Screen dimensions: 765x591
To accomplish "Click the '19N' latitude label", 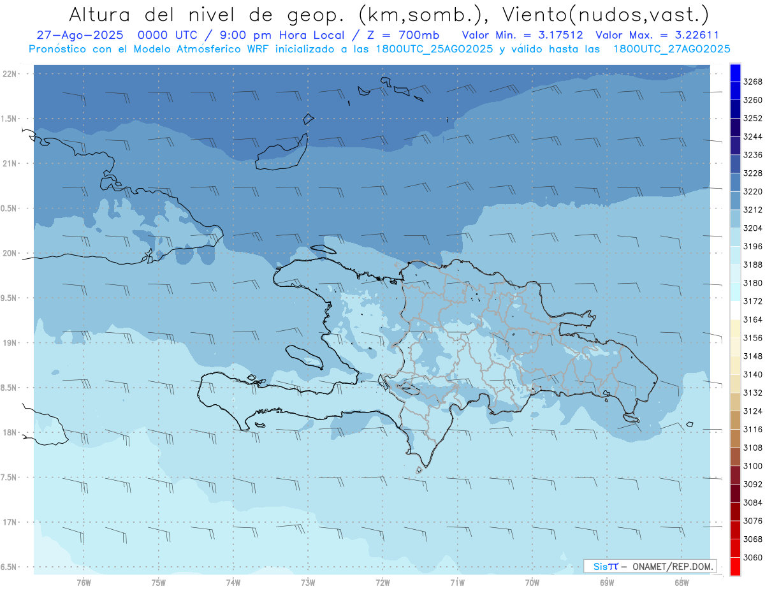I will pyautogui.click(x=10, y=342).
